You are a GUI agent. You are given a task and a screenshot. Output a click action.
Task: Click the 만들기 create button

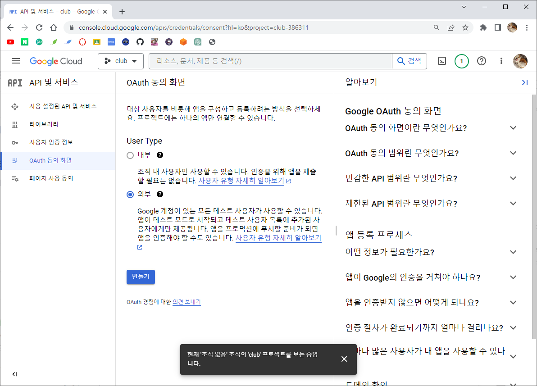click(141, 277)
